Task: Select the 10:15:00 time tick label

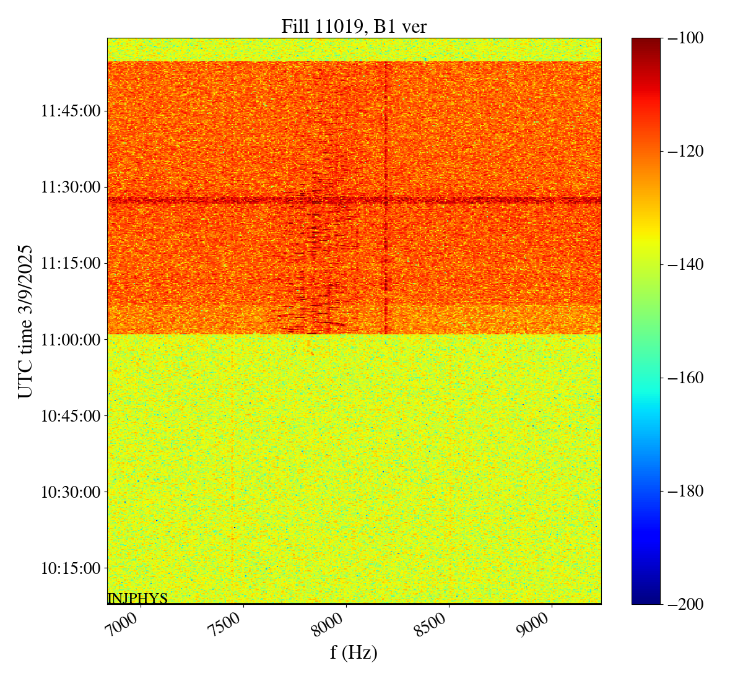Action: 70,568
